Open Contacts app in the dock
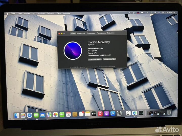Viewport: 182px width, 136px height. (75, 114)
